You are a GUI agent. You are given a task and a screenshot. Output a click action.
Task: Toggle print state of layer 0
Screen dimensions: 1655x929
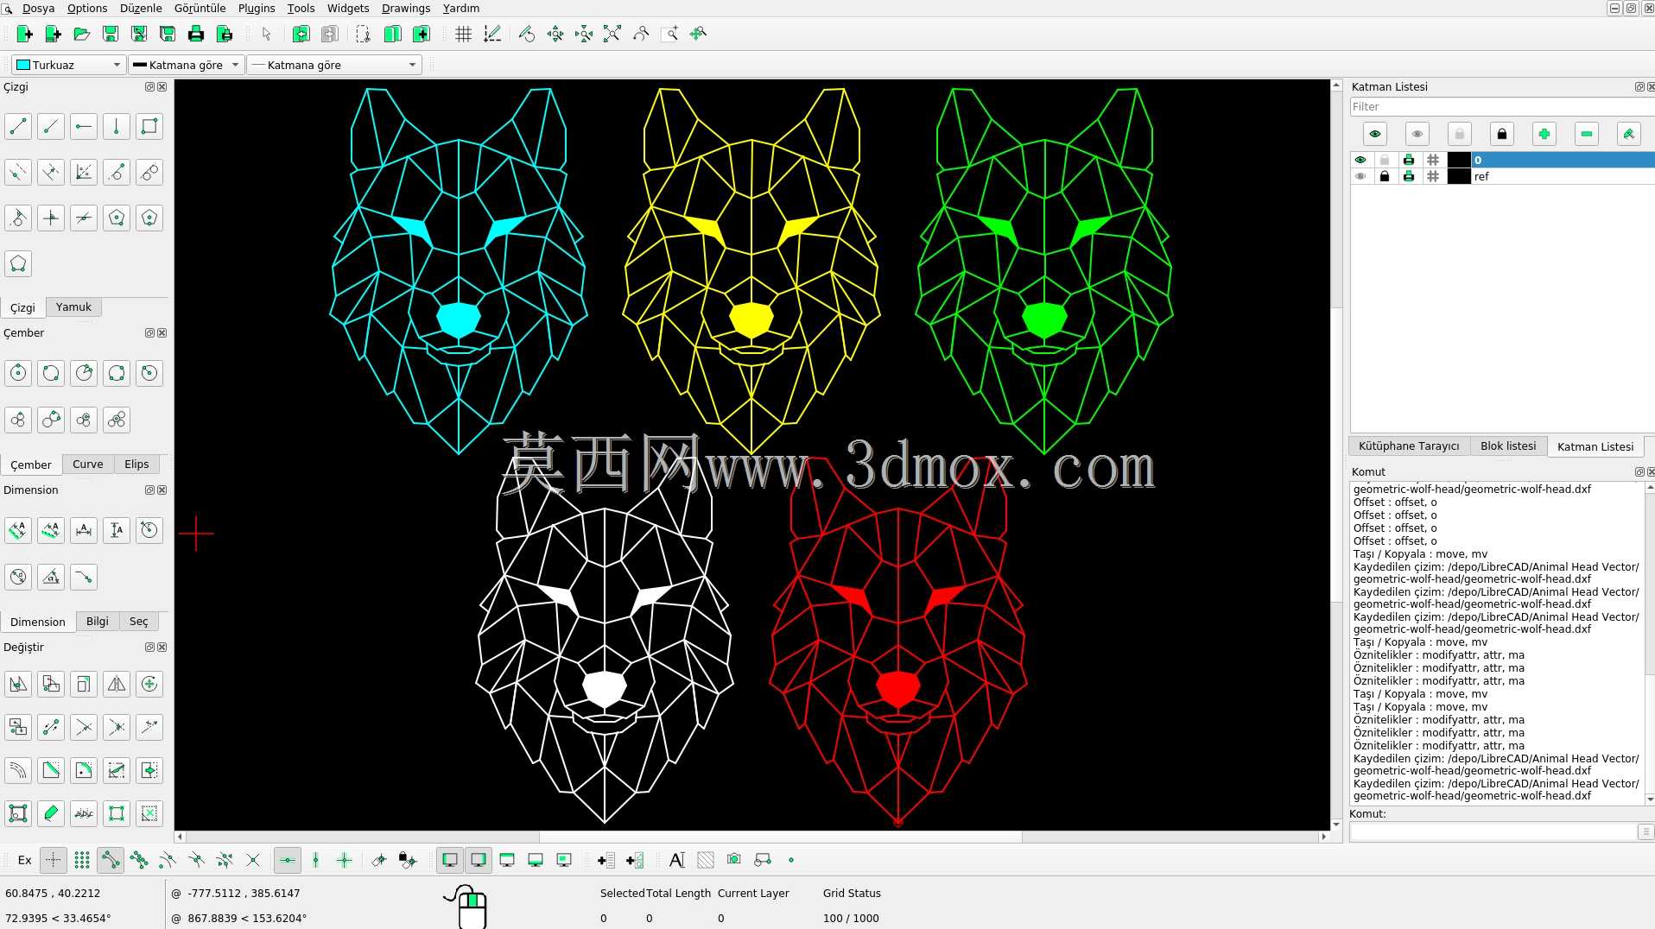pos(1409,160)
